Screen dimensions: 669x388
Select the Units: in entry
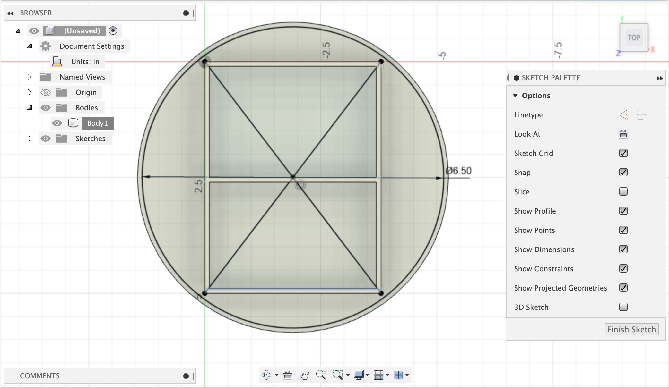tap(85, 62)
